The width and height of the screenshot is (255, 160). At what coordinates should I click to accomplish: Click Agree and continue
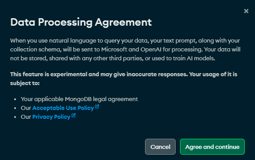[212, 147]
